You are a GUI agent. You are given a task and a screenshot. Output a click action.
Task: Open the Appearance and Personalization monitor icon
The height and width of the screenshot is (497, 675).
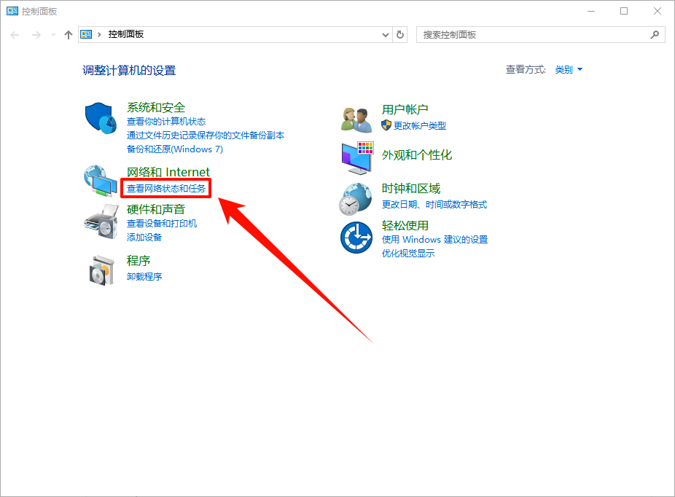pos(357,157)
